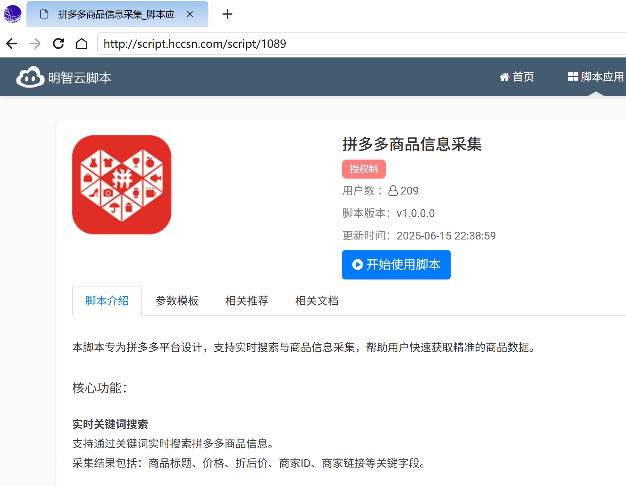
Task: Click the 开始使用脚本 button
Action: coord(396,265)
